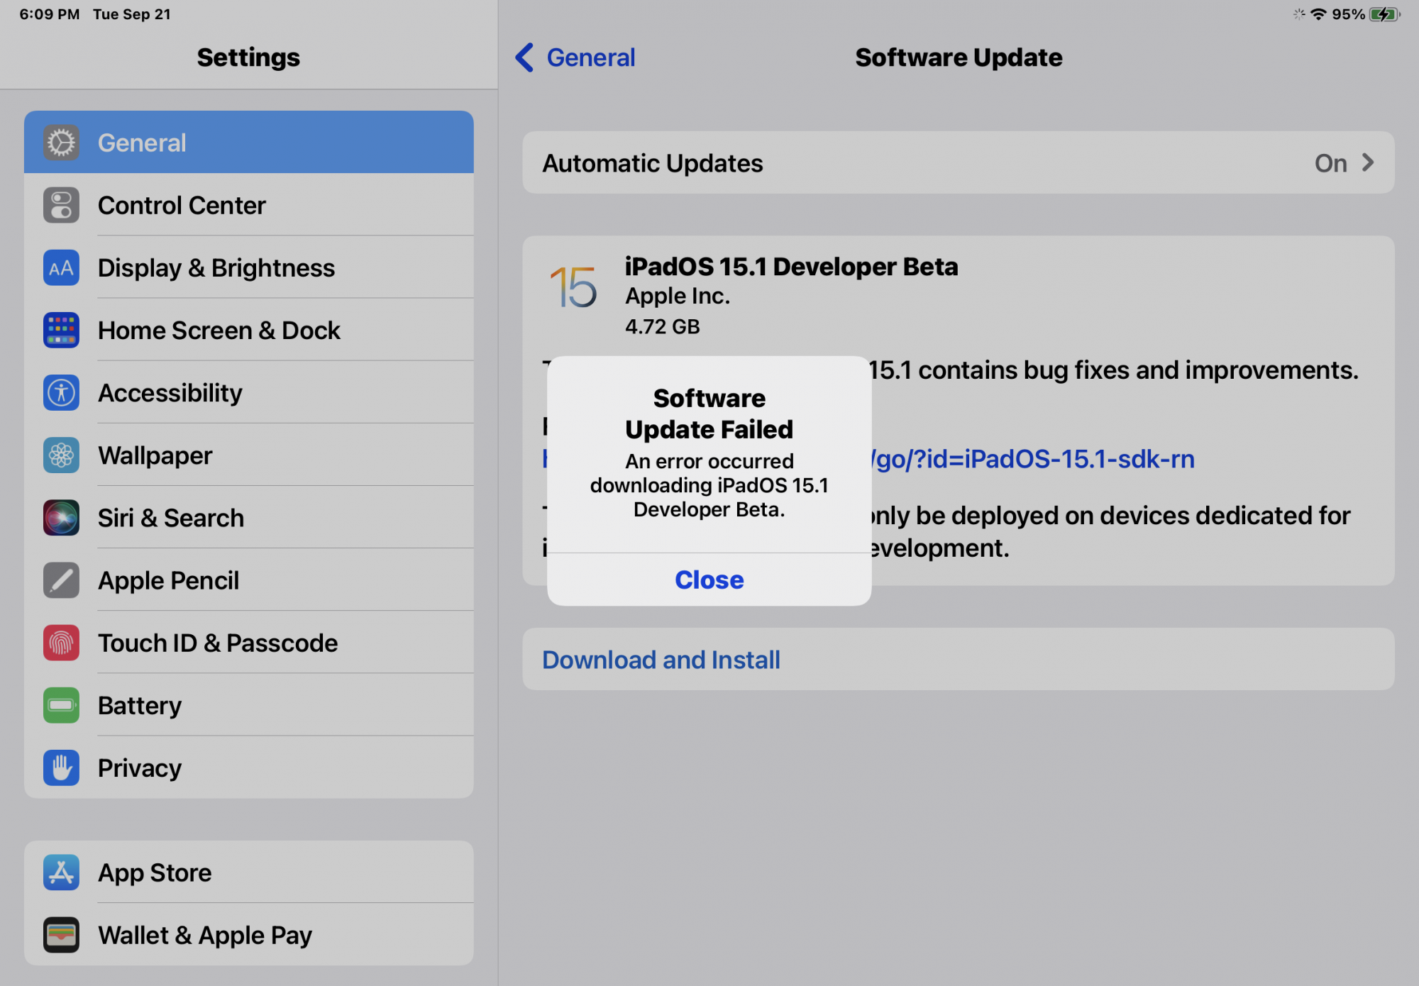Tap the Touch ID fingerprint icon
The image size is (1419, 986).
click(x=61, y=643)
